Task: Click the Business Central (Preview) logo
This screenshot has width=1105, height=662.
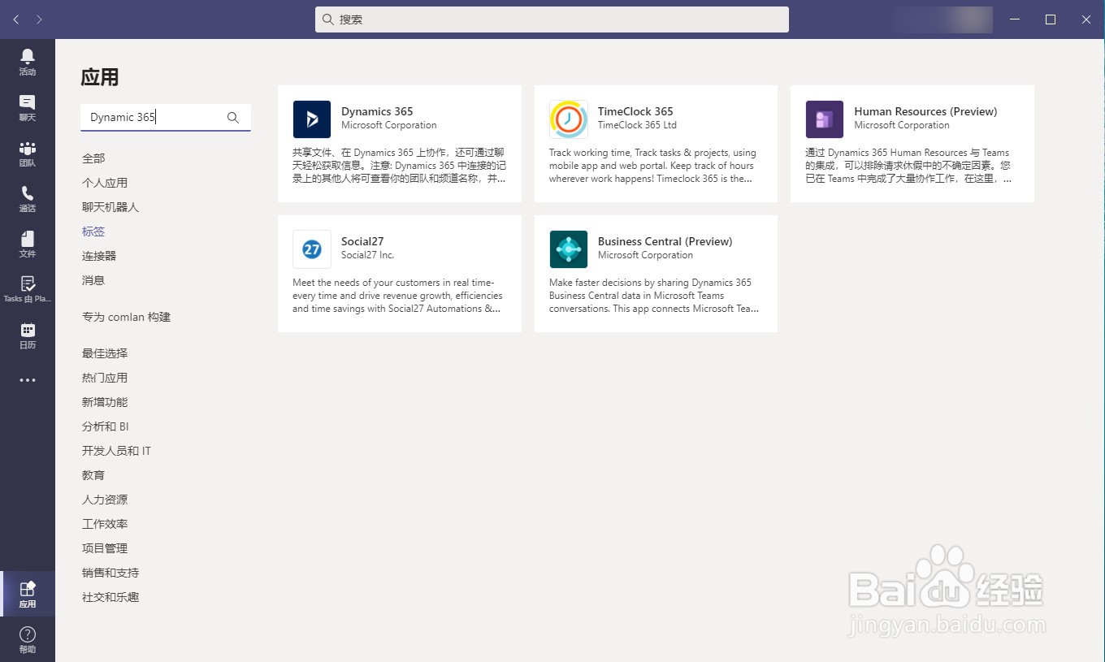Action: point(569,249)
